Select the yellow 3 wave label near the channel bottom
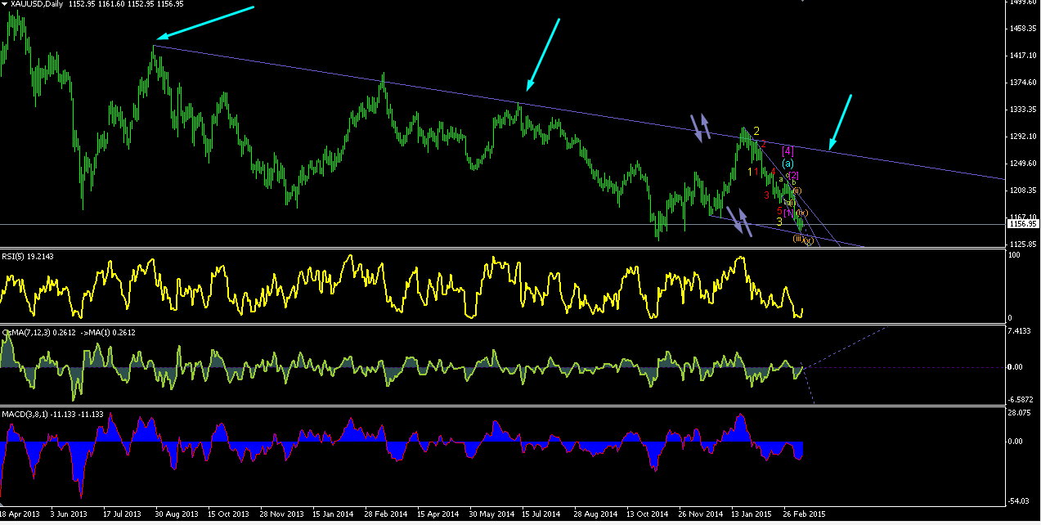Image resolution: width=1041 pixels, height=525 pixels. tap(779, 222)
